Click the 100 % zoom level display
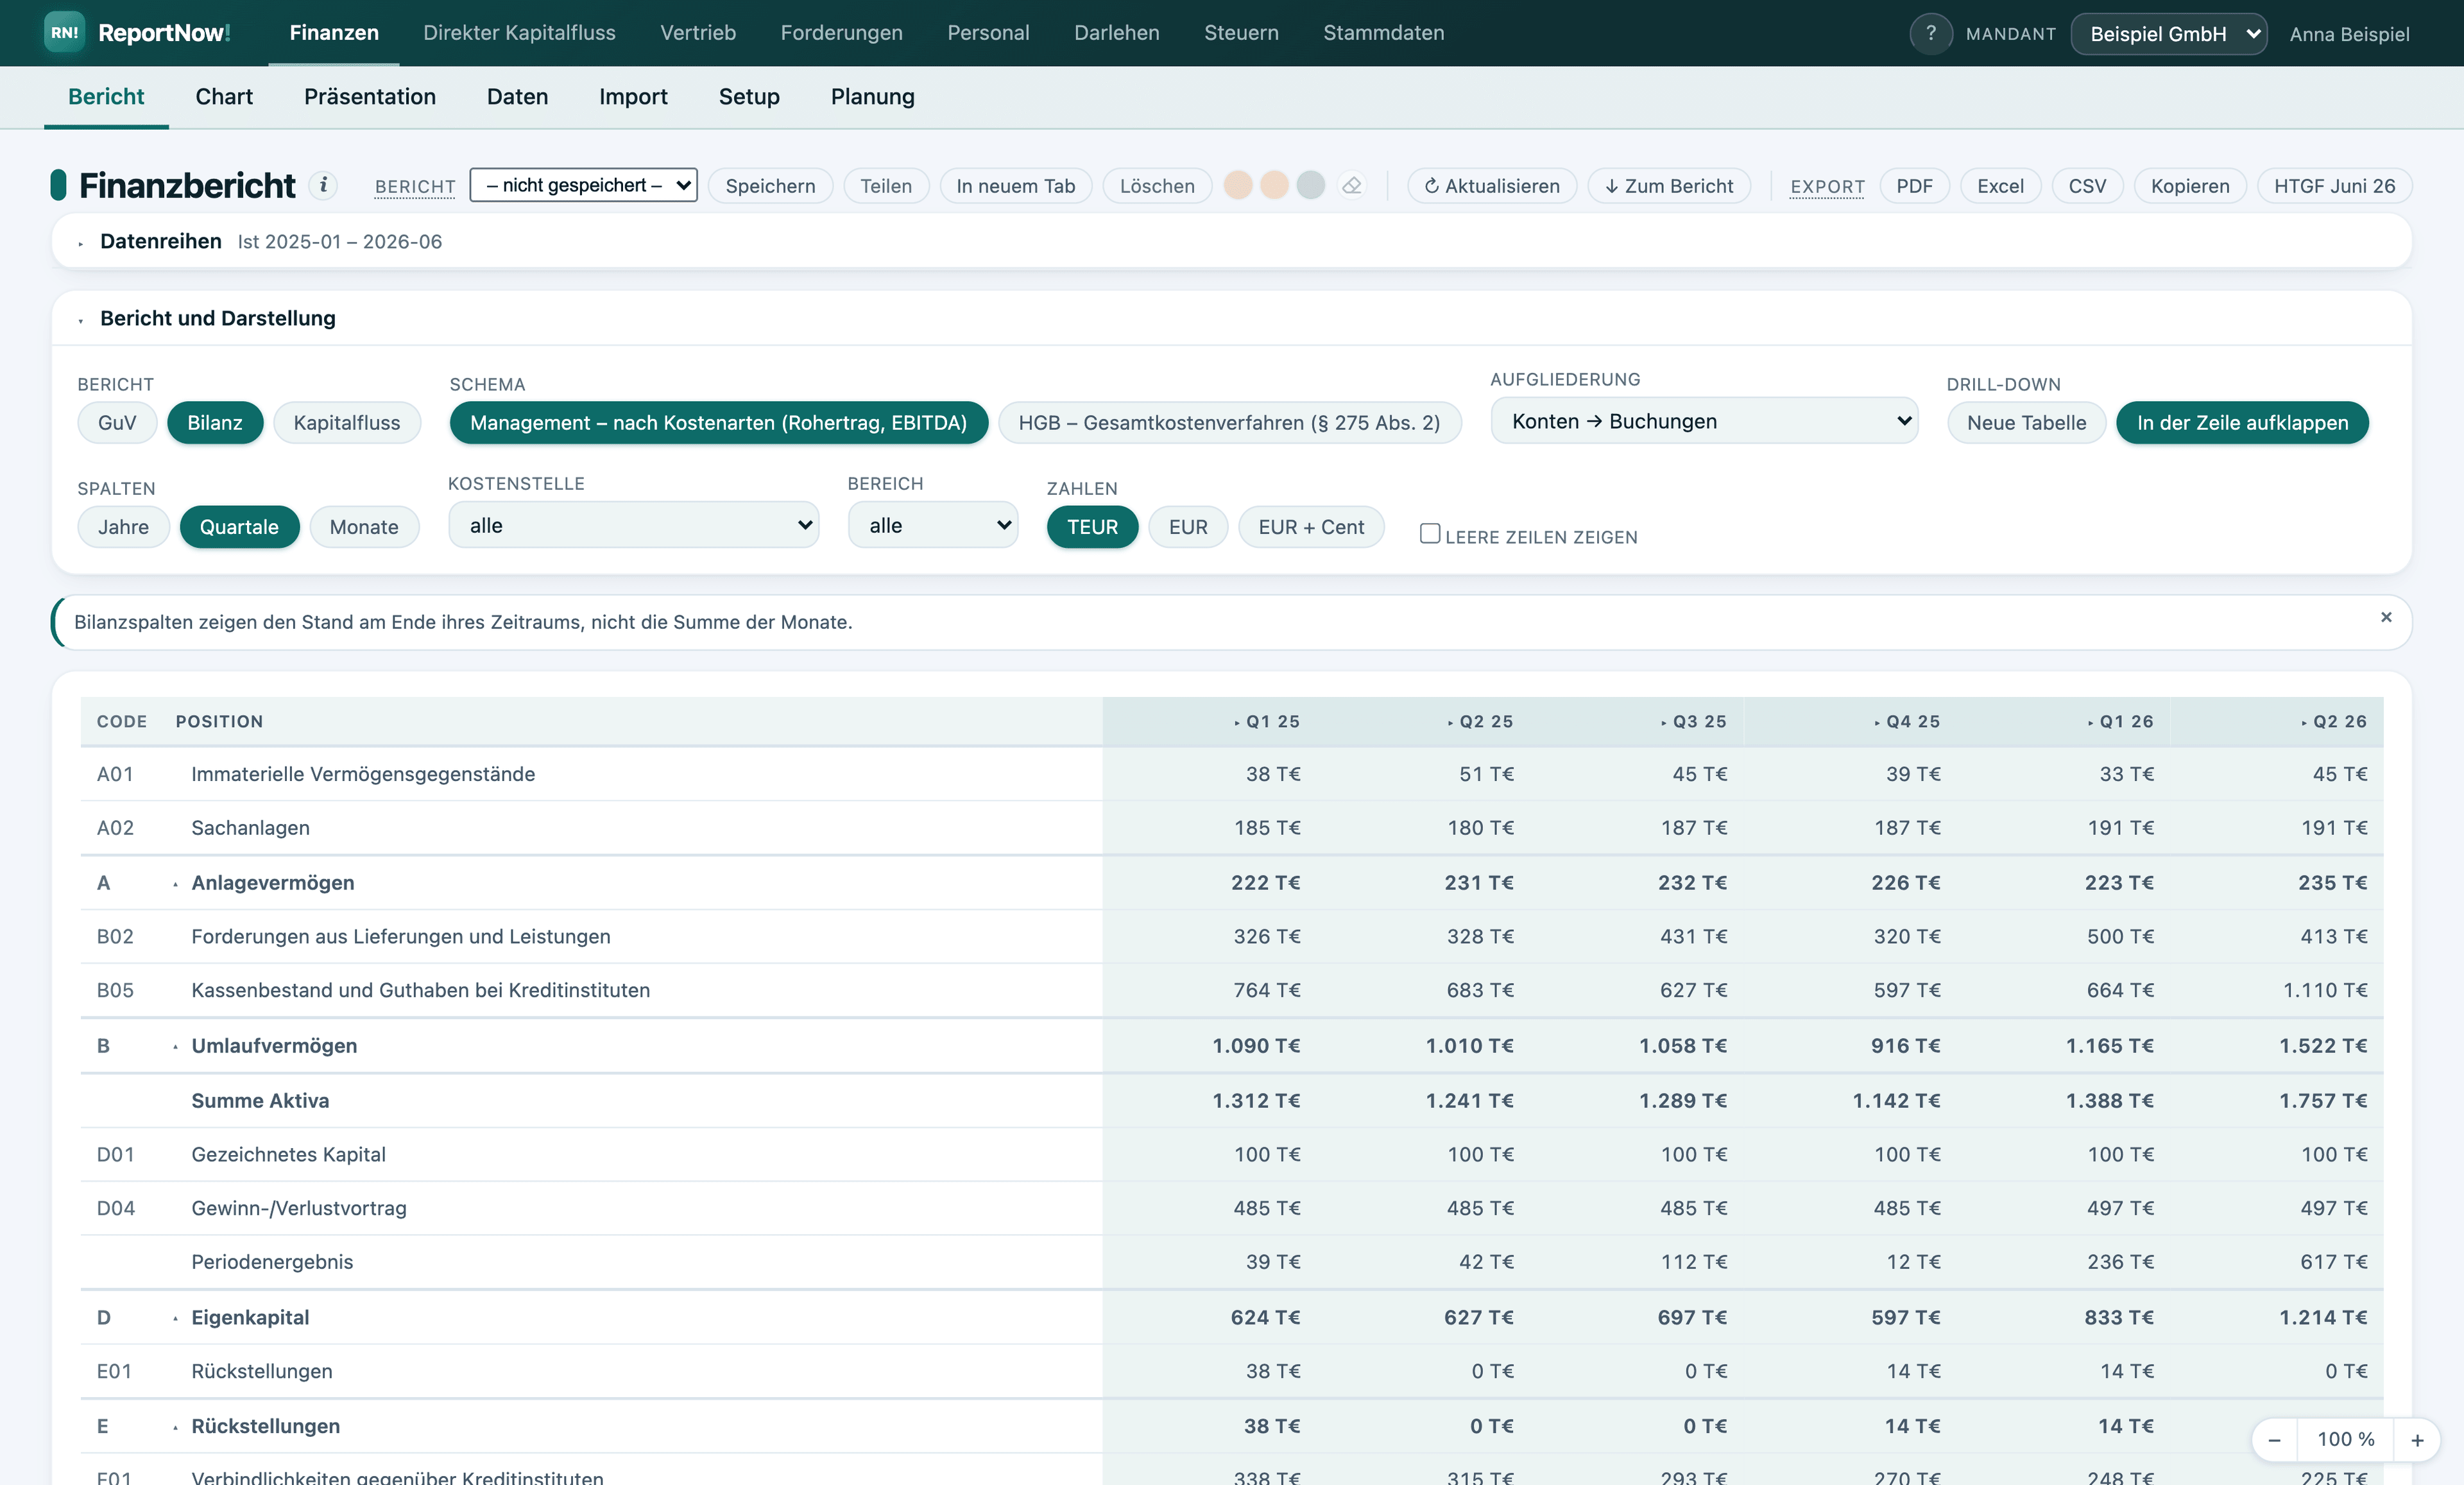This screenshot has width=2464, height=1485. pyautogui.click(x=2345, y=1440)
